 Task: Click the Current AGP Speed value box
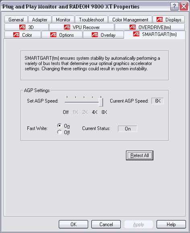157,101
